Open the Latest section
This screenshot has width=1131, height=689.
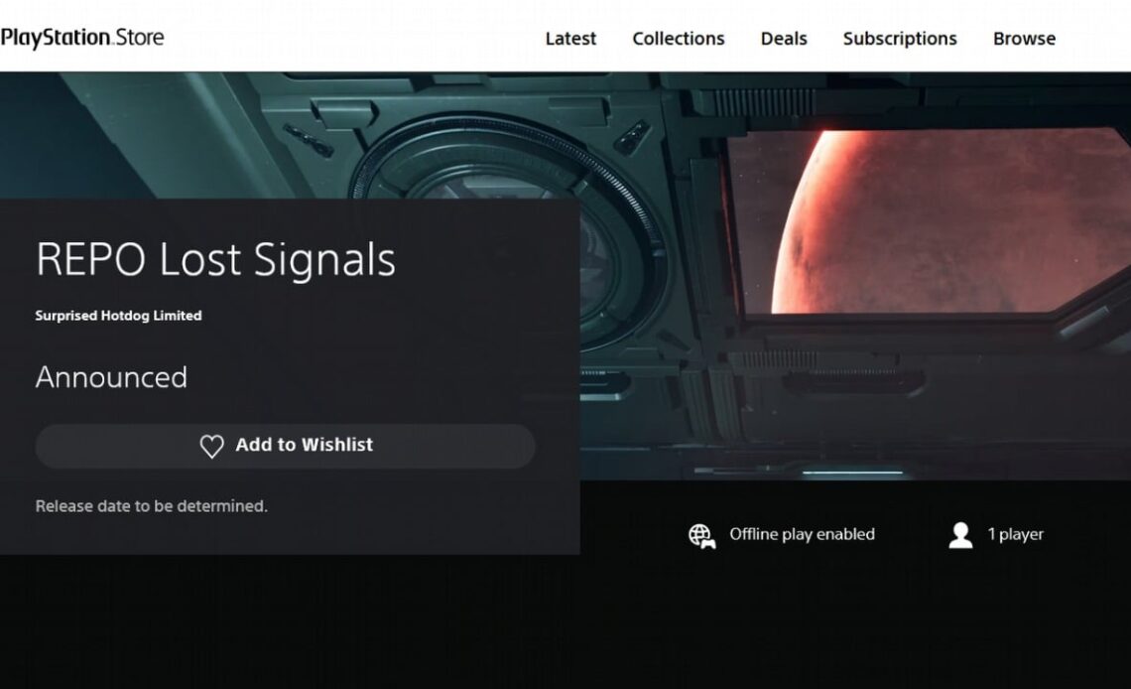pyautogui.click(x=570, y=39)
